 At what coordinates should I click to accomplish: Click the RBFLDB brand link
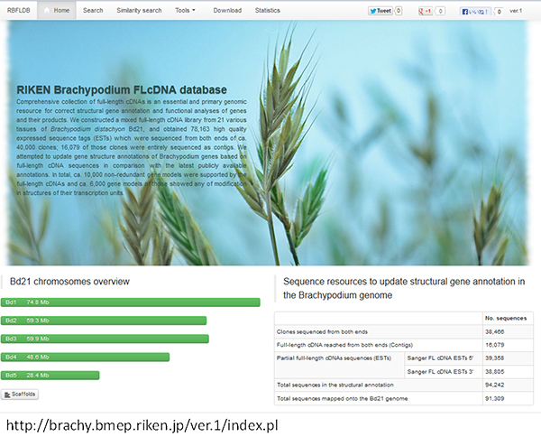[18, 10]
